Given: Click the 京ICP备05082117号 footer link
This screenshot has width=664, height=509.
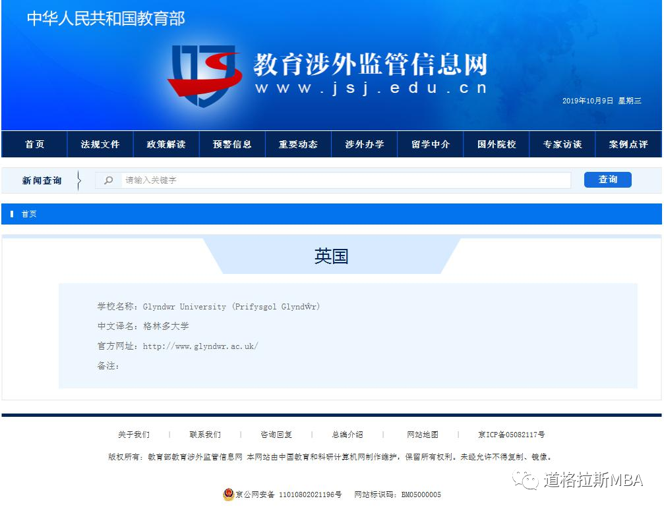Looking at the screenshot, I should tap(512, 435).
